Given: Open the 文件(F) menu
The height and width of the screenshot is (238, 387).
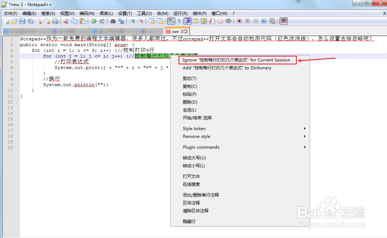Looking at the screenshot, I should coord(10,13).
